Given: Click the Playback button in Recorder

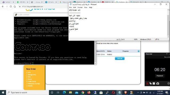Looking at the screenshot, I should pyautogui.click(x=160, y=76).
